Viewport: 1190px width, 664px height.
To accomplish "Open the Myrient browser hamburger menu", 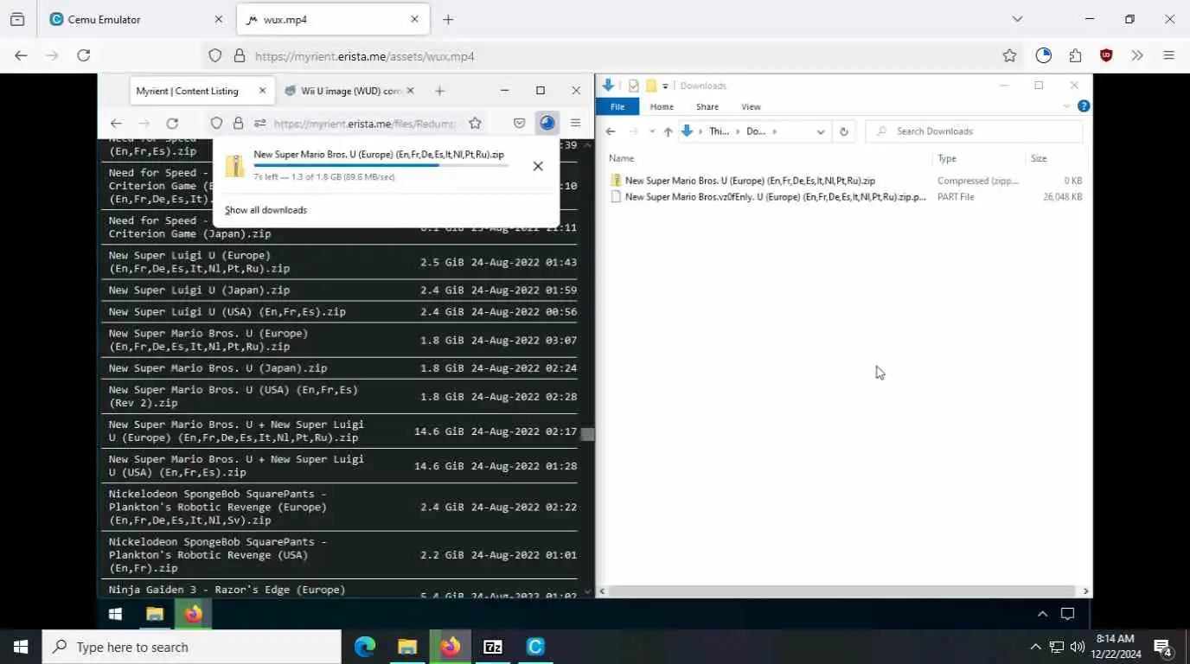I will point(576,124).
